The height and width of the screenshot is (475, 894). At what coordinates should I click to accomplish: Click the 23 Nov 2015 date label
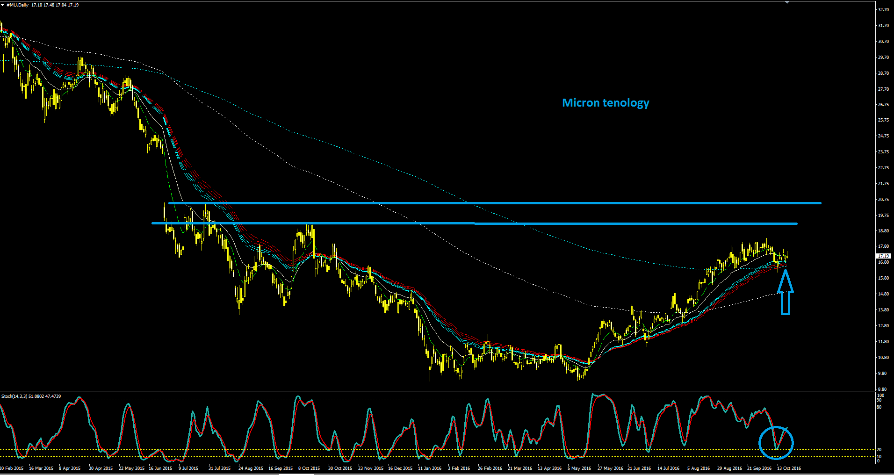coord(371,468)
